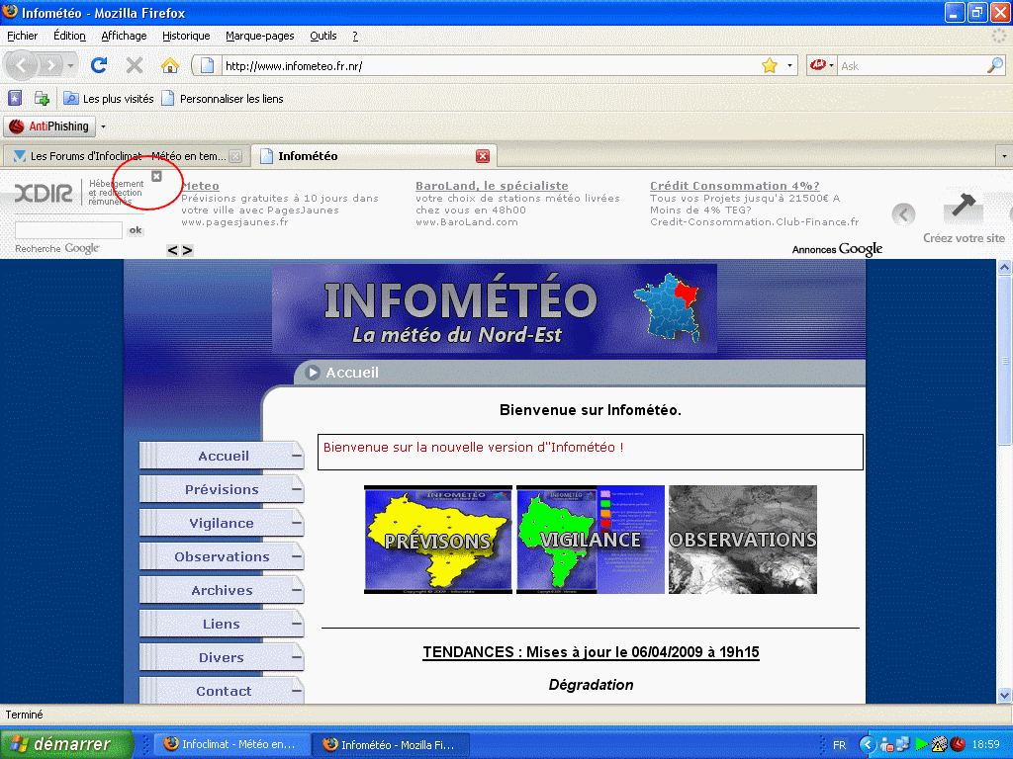Close the XDIR ad banner with small X
Screen dimensions: 1013x759
(x=156, y=177)
